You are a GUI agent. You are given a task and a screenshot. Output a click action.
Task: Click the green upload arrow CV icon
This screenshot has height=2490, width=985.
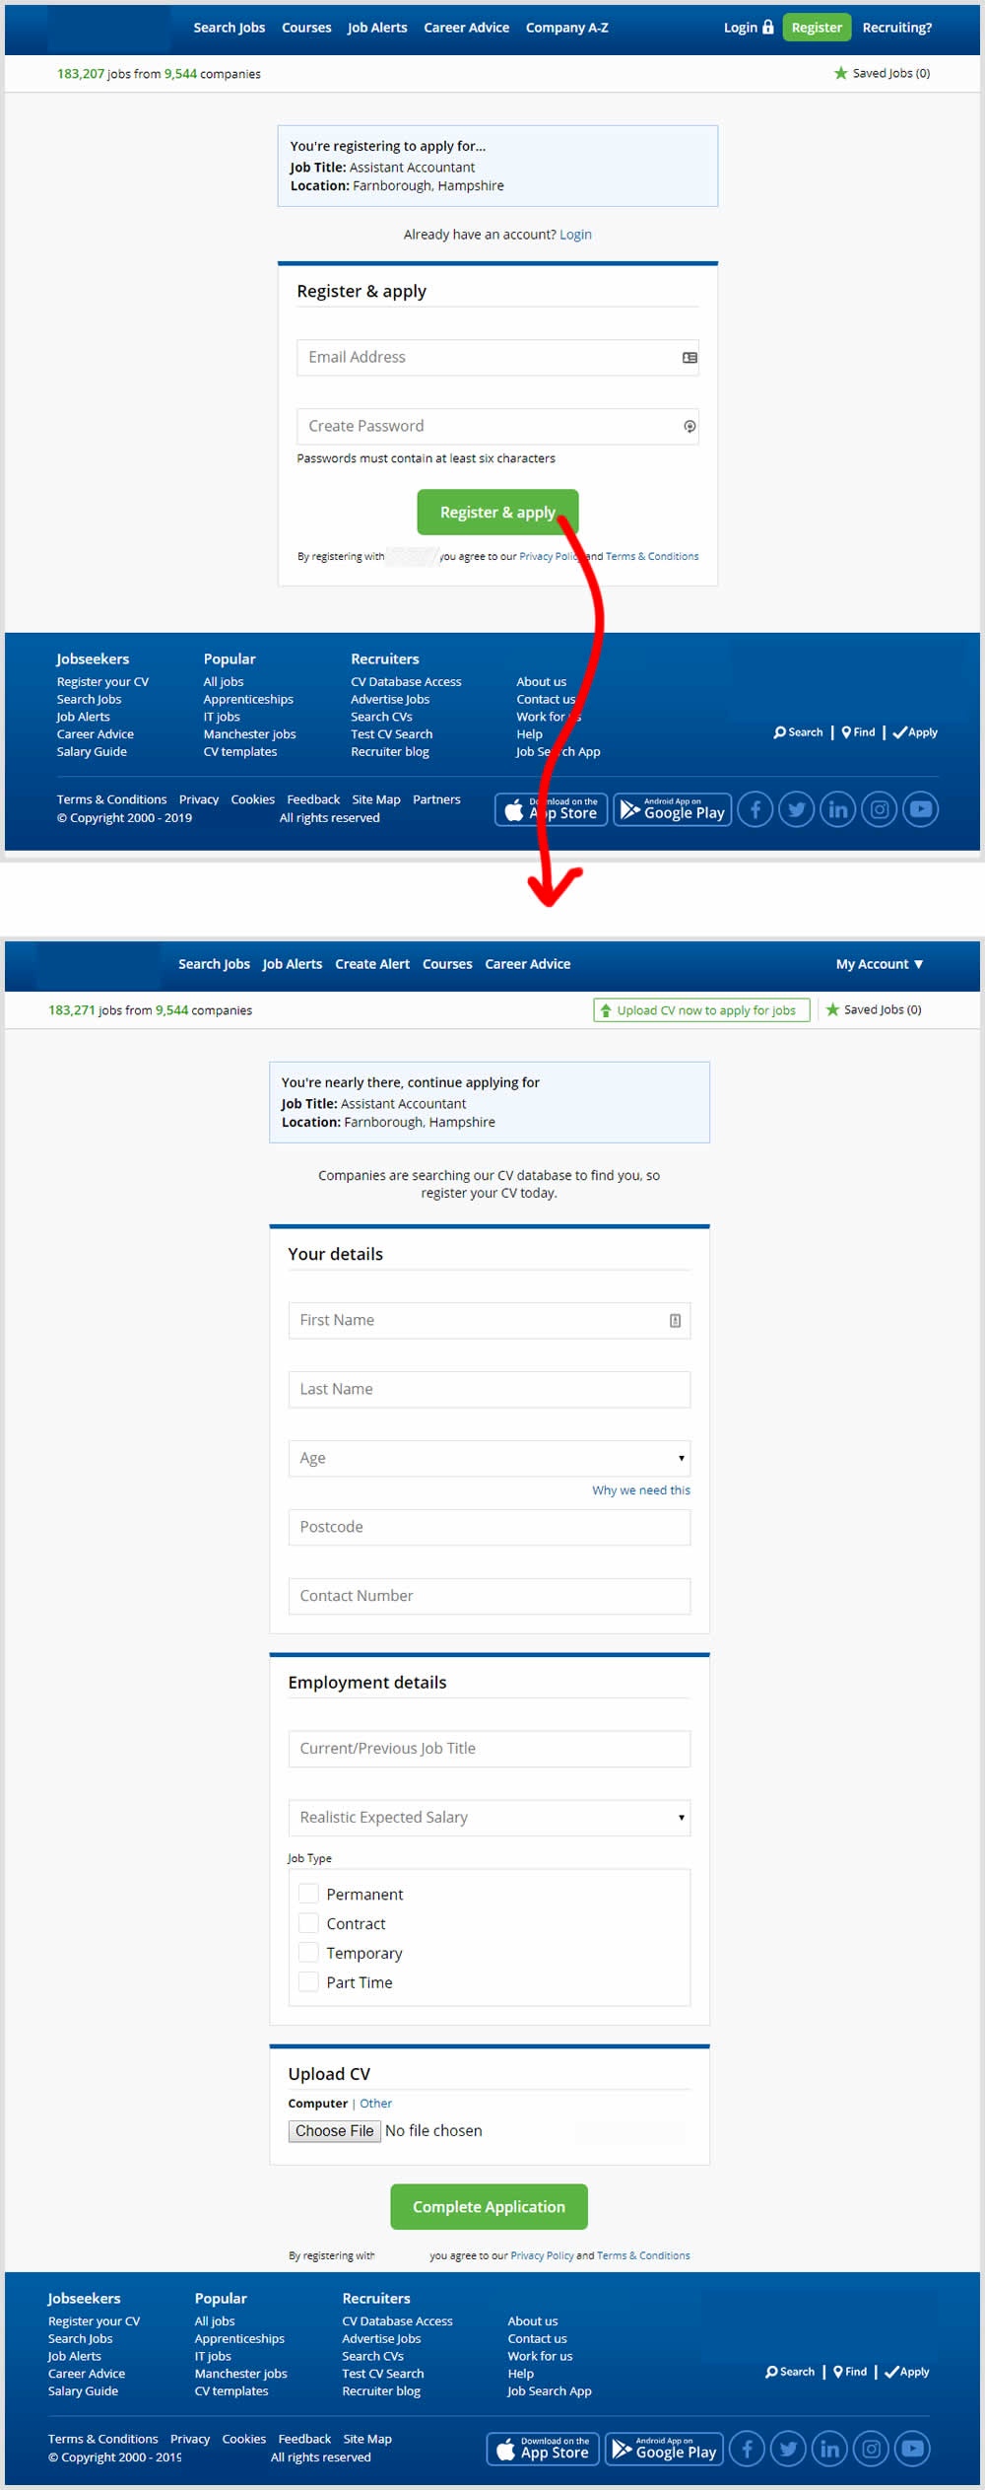tap(606, 1010)
